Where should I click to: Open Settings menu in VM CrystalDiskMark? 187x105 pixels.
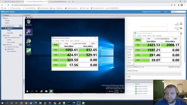pos(57,41)
